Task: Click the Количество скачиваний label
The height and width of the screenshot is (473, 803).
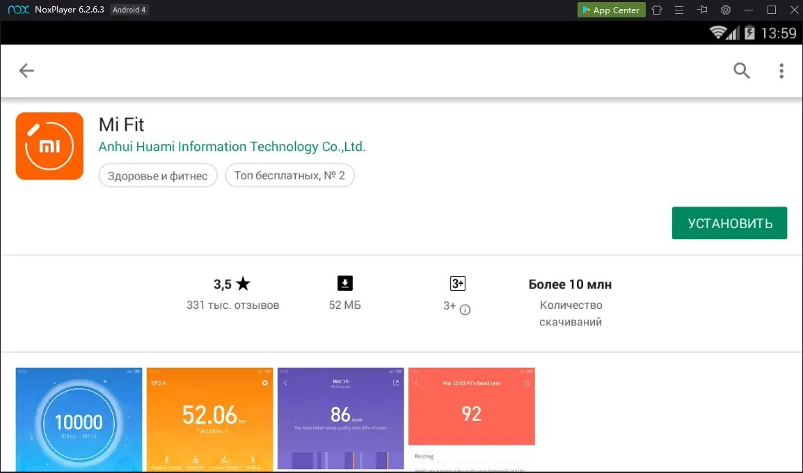Action: click(571, 313)
